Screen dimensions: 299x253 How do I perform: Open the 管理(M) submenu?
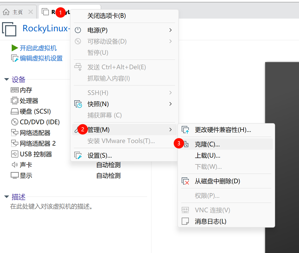124,130
